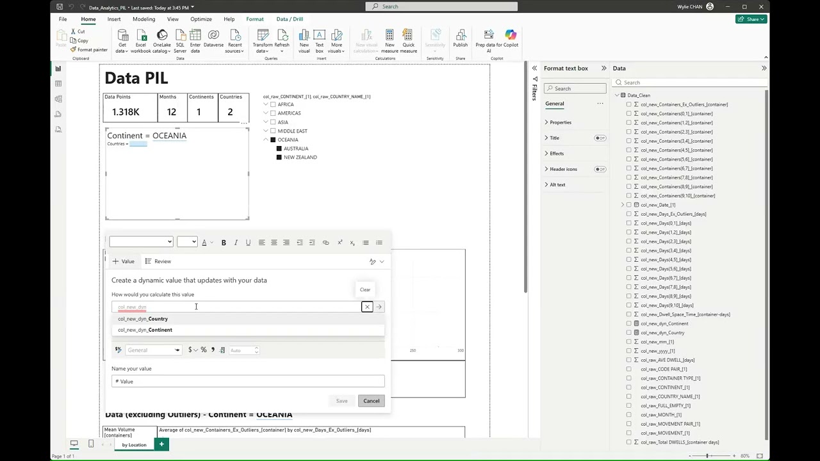820x461 pixels.
Task: Open OneLake catalog from the ribbon
Action: [x=162, y=41]
